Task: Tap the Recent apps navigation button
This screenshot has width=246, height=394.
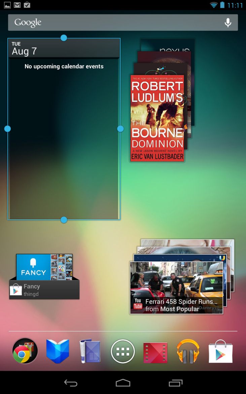Action: (175, 383)
